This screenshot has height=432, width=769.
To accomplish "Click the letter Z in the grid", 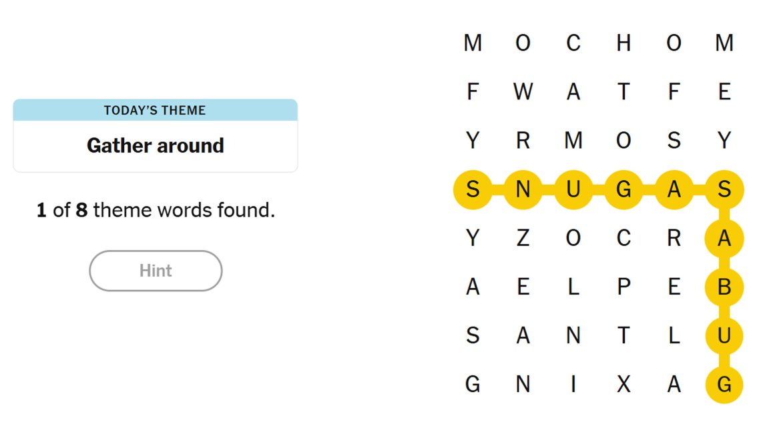I will pos(523,239).
